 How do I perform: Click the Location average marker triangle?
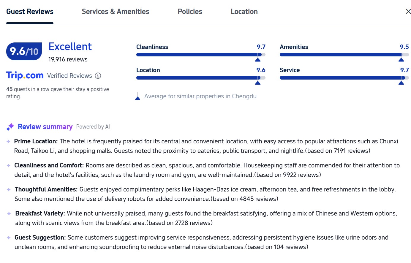pyautogui.click(x=258, y=83)
